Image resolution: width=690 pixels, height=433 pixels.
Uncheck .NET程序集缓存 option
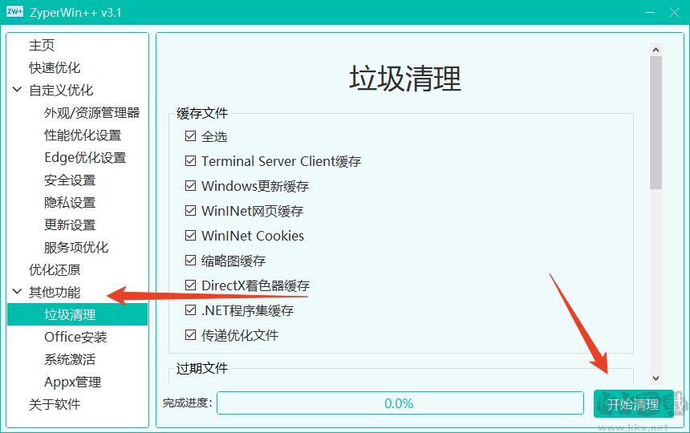click(x=190, y=310)
